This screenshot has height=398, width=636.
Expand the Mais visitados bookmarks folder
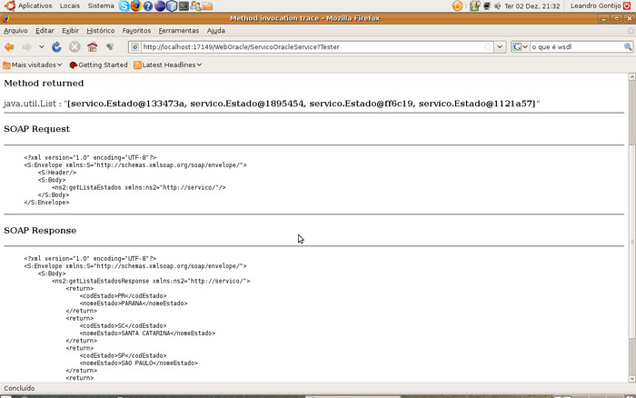33,65
